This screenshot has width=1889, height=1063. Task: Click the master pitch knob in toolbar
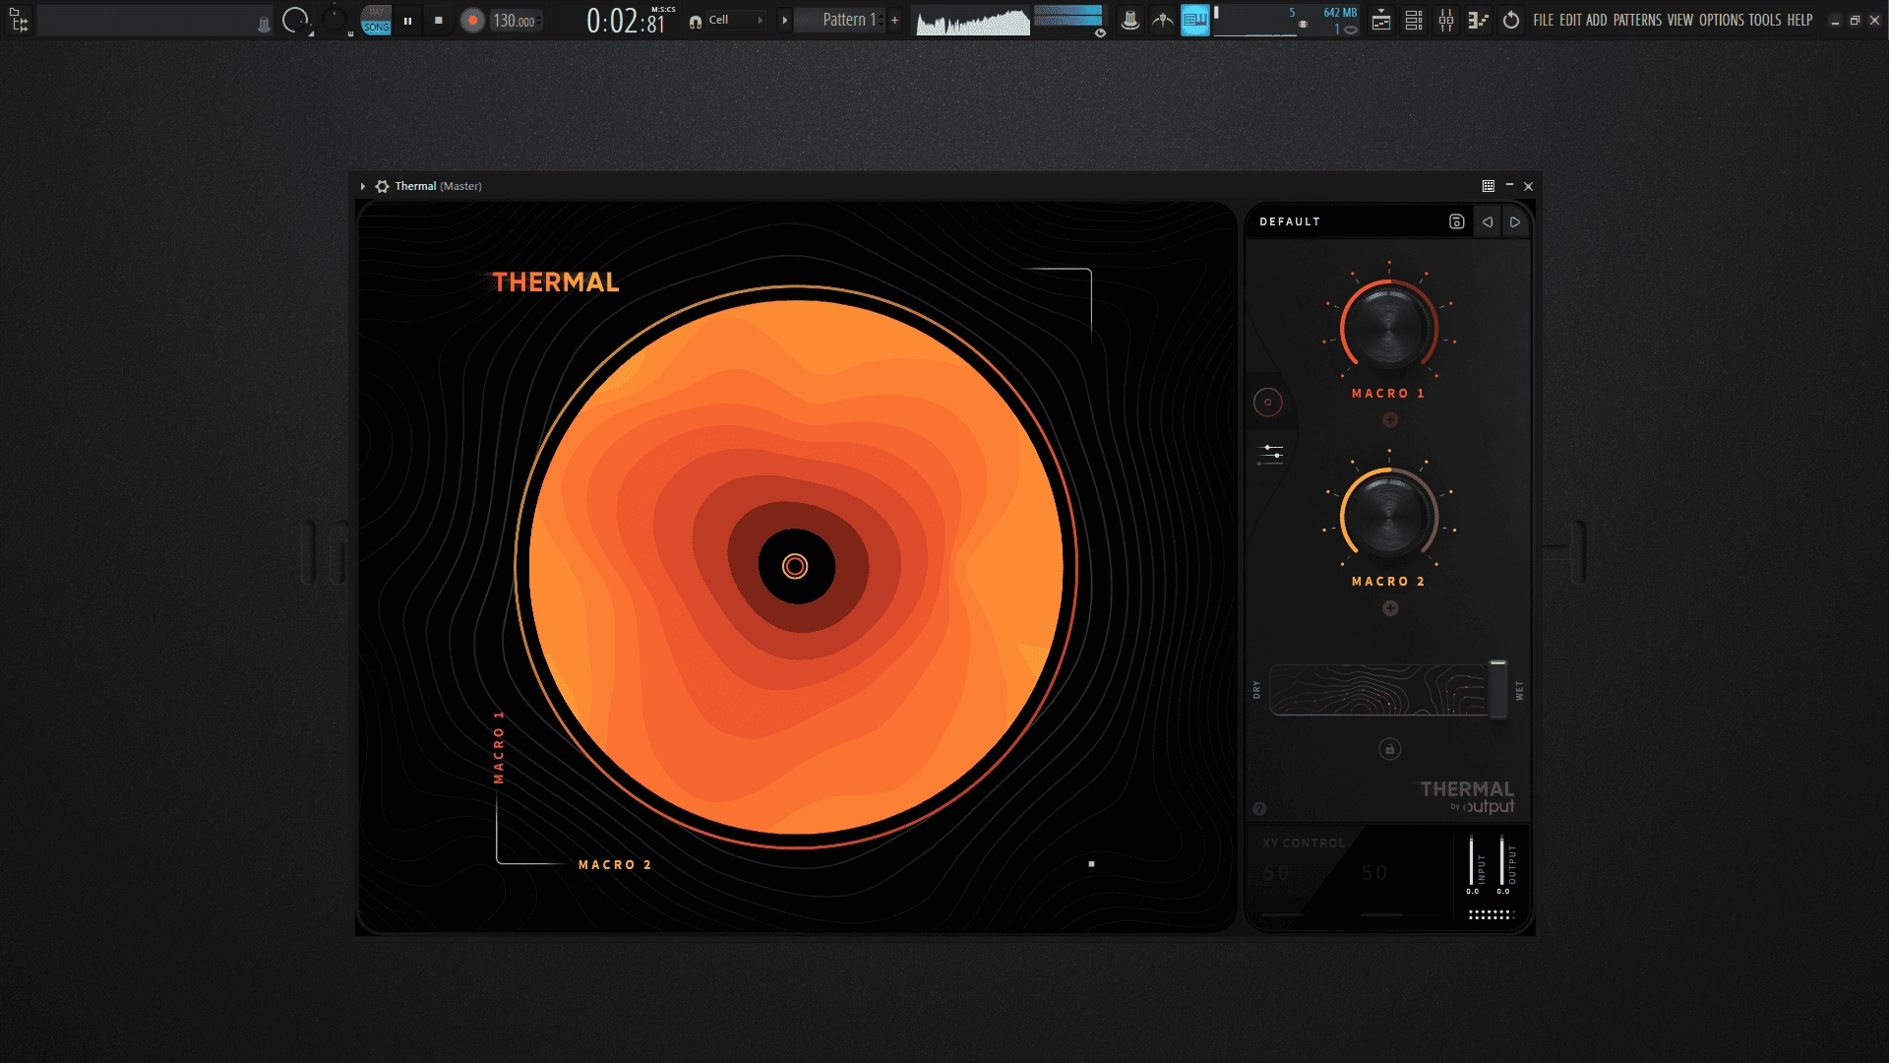pos(335,18)
